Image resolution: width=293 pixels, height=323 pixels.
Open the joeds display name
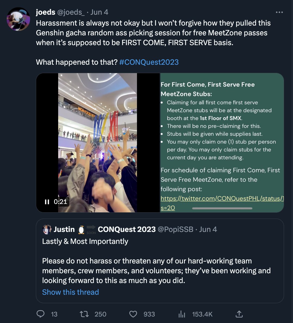[45, 12]
